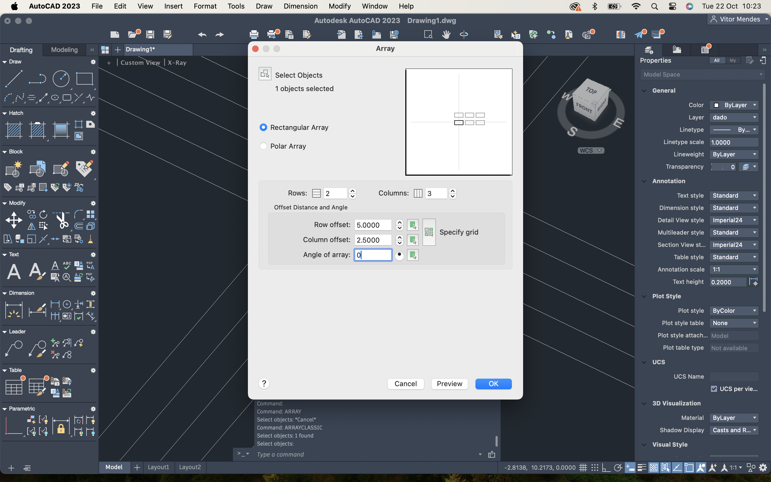Select Rectangular Array radio button

point(263,127)
